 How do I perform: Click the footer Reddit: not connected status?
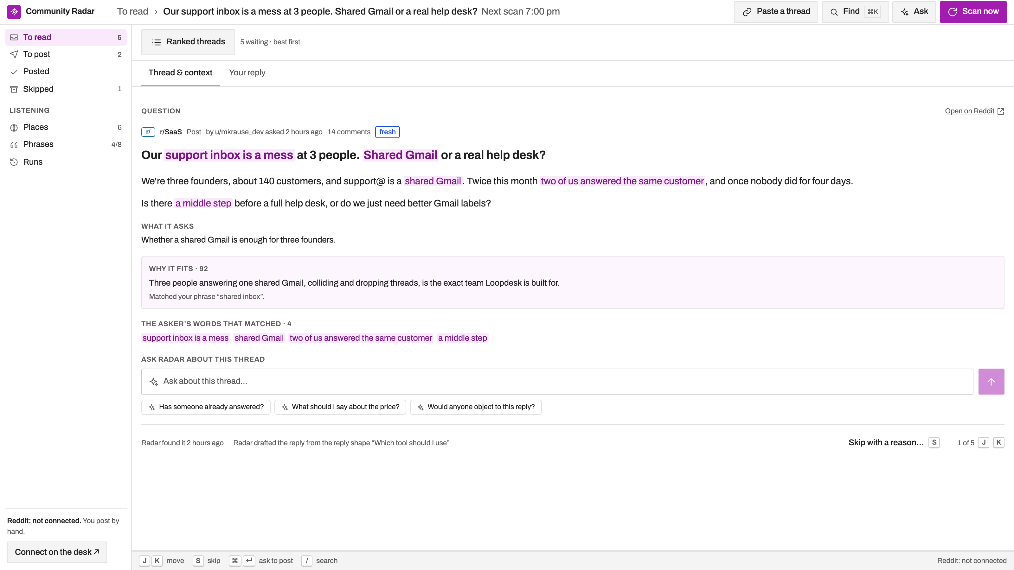coord(972,560)
